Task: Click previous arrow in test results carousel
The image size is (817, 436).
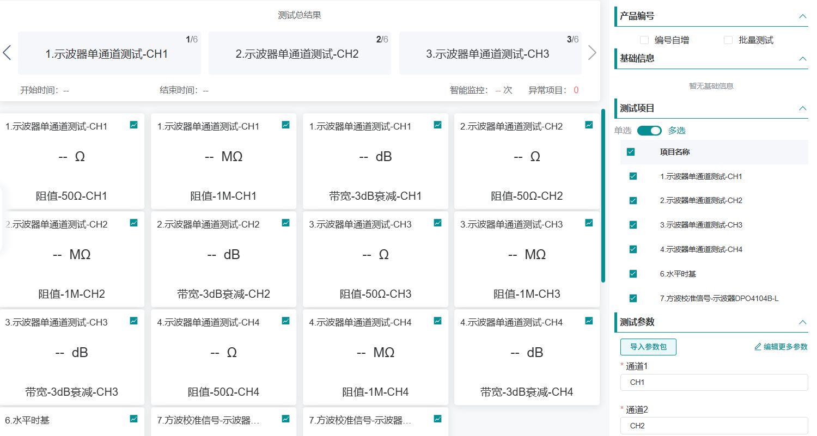Action: click(7, 53)
